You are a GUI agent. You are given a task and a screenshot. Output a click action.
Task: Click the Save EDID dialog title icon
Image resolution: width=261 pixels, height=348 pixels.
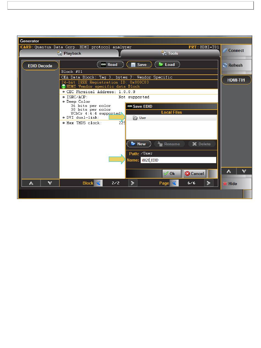point(130,107)
